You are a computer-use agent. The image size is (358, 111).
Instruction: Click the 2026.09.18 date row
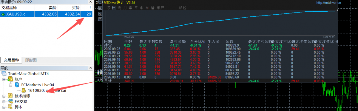112,59
